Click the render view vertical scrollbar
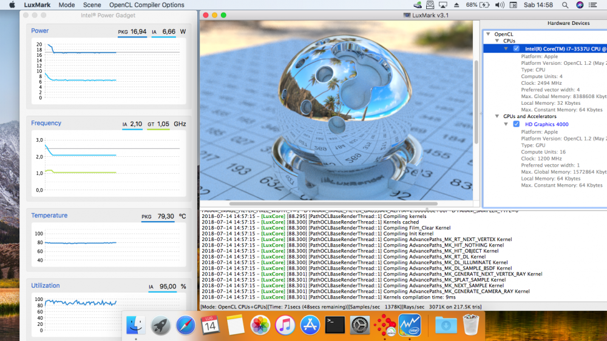Image resolution: width=607 pixels, height=341 pixels. pos(476,102)
